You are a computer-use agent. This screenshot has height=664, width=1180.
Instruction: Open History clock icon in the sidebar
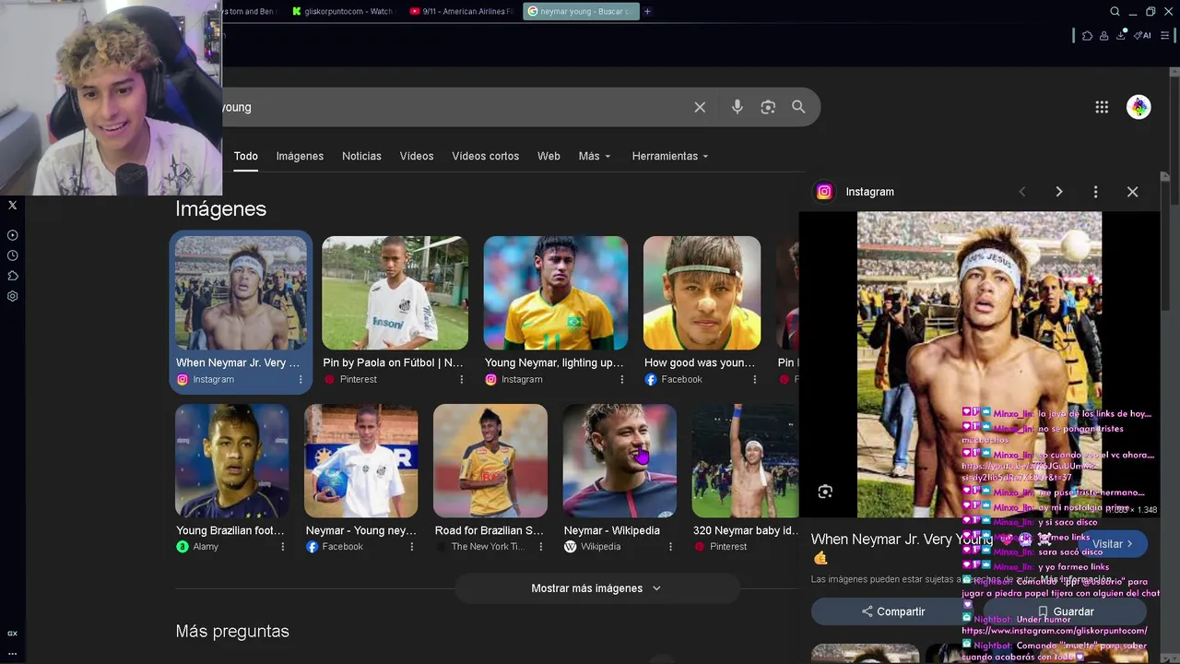(x=13, y=255)
